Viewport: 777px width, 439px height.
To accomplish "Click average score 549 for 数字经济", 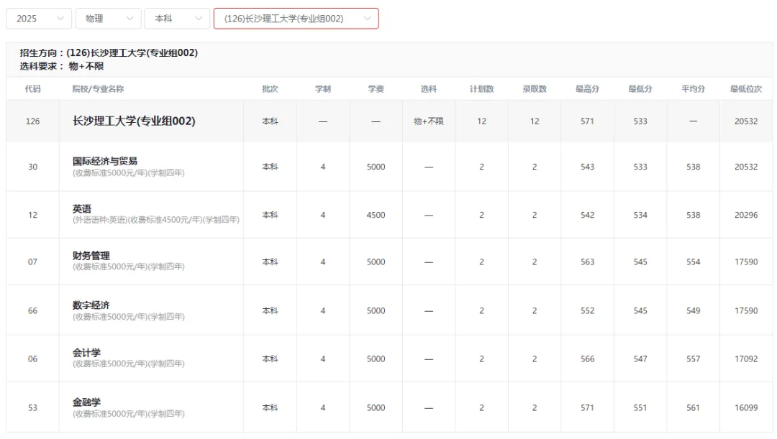I will click(x=694, y=311).
